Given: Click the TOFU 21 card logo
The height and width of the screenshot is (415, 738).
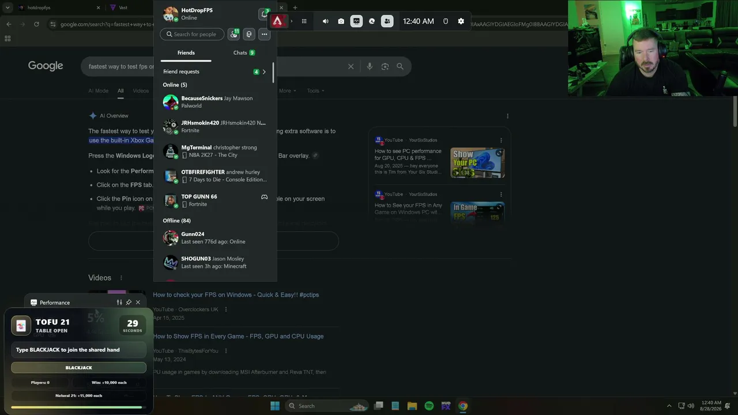Looking at the screenshot, I should point(21,326).
